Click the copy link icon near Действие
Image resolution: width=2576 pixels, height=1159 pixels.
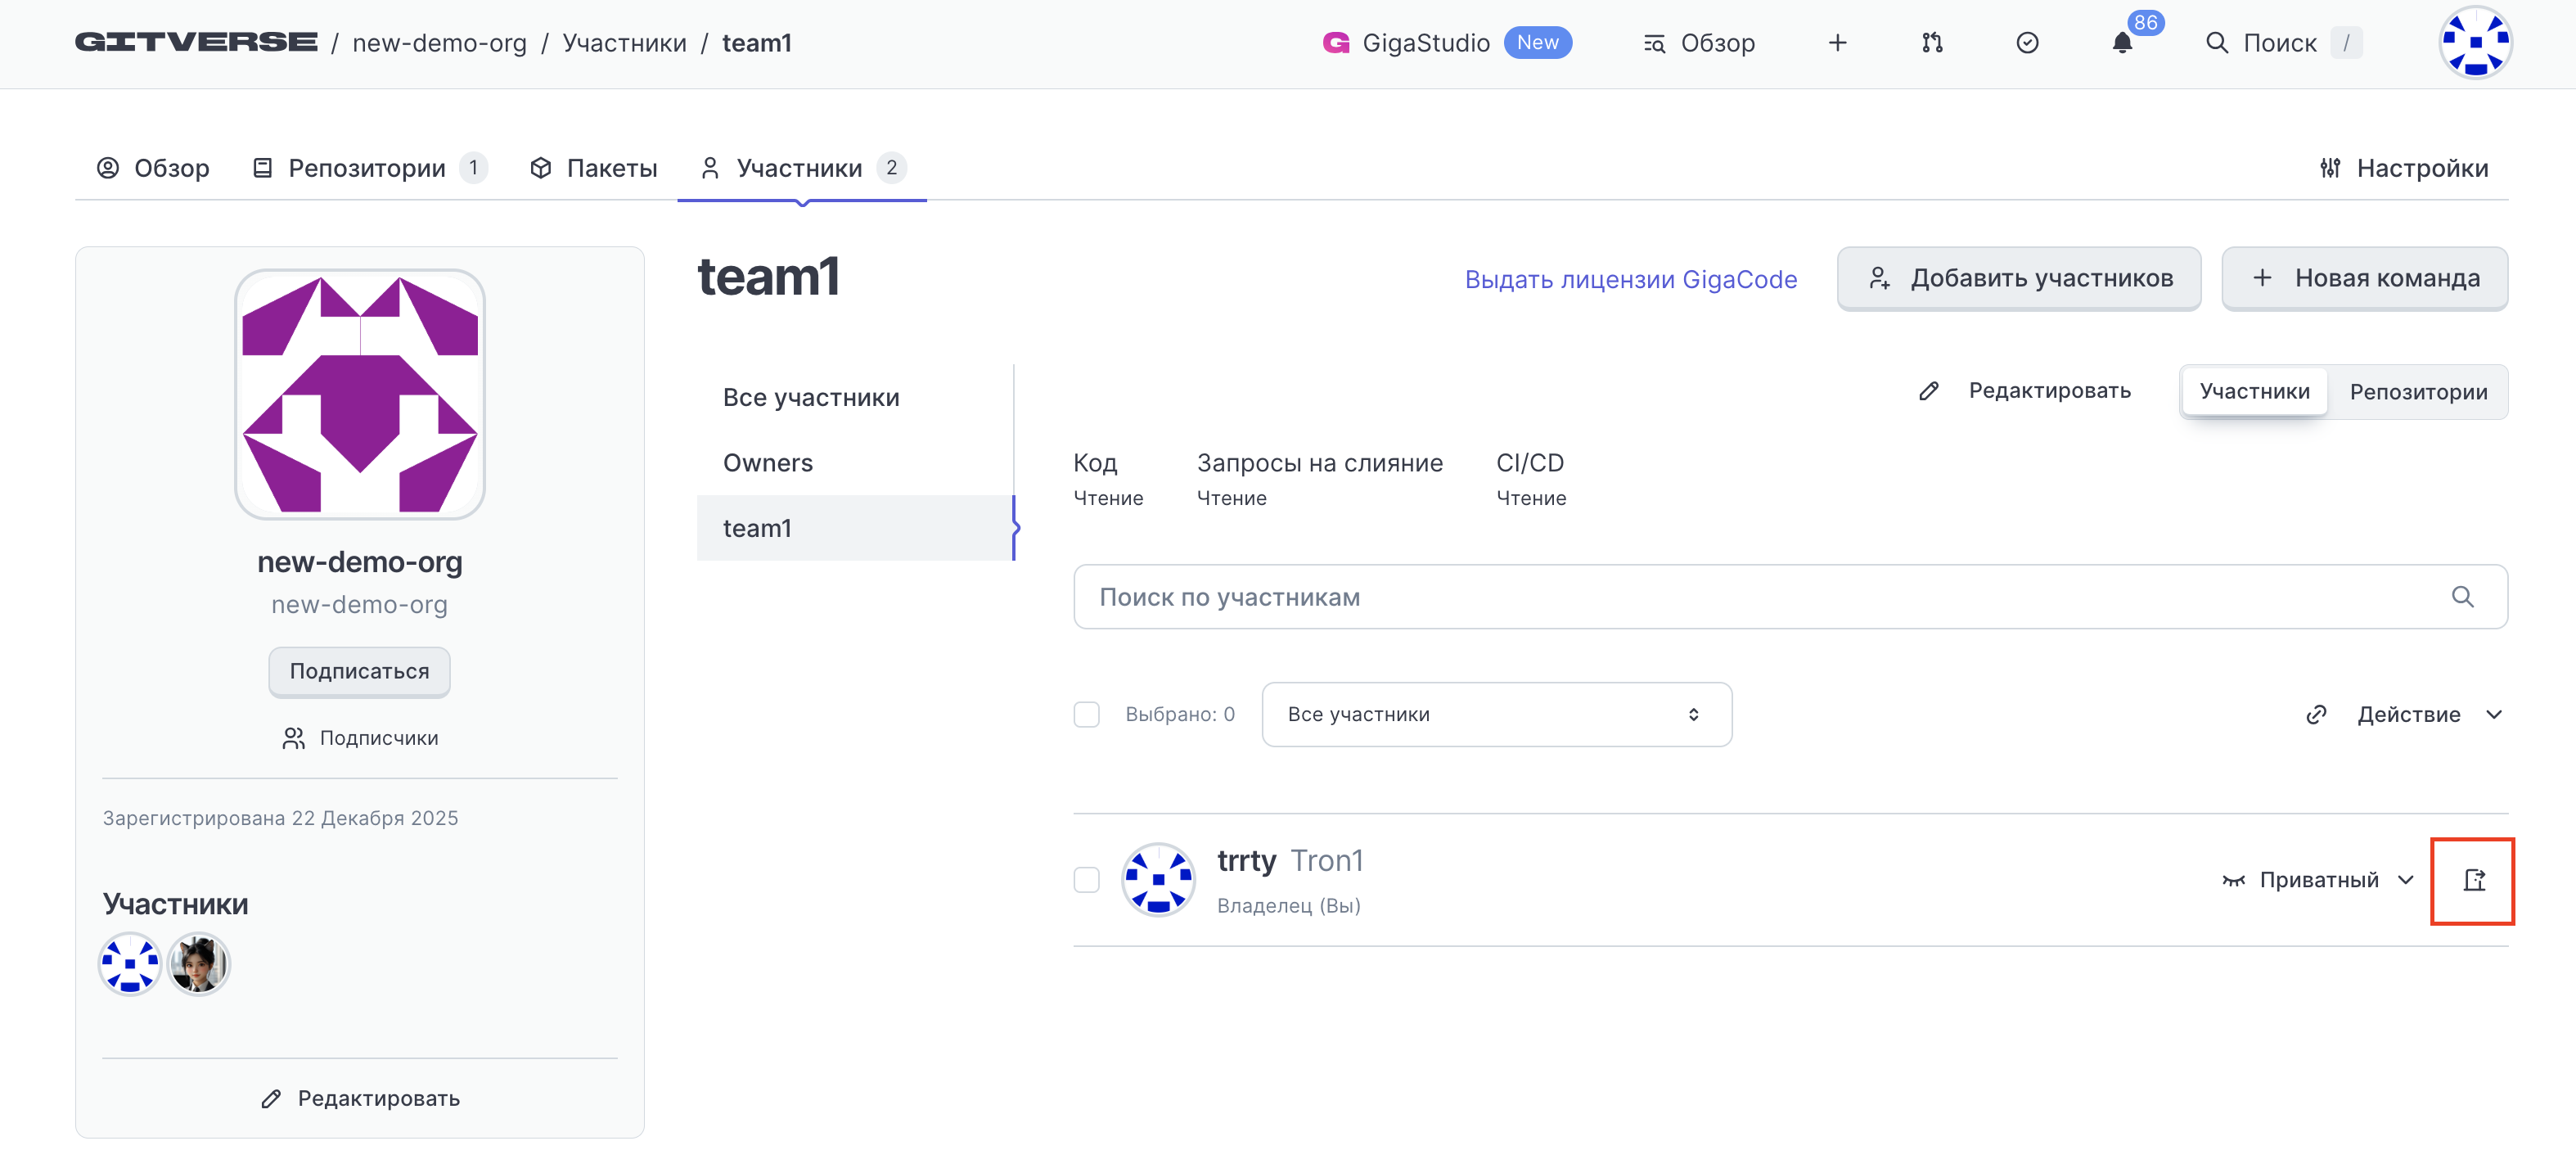(x=2316, y=714)
